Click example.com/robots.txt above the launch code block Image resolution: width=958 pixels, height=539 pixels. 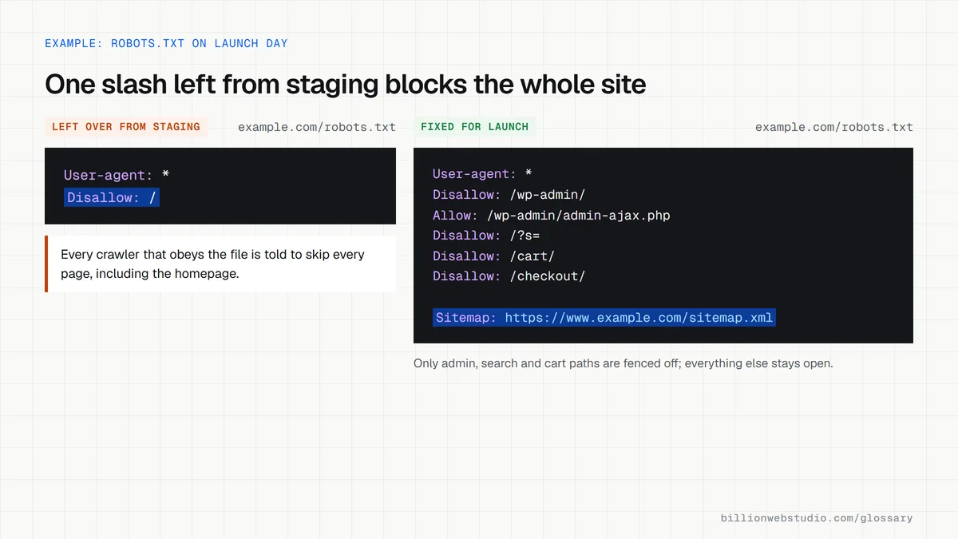coord(834,127)
